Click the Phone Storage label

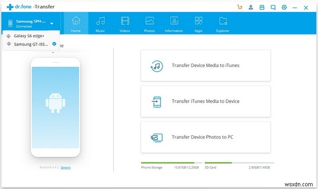[152, 168]
